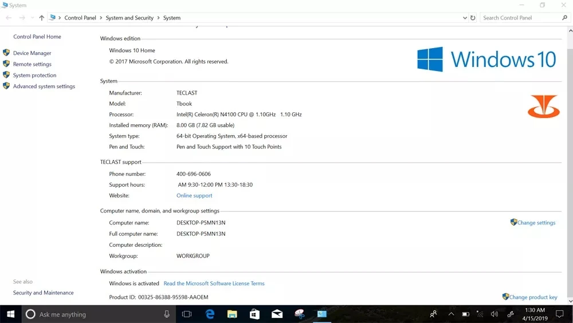Click the shield icon beside Change product key

click(506, 297)
